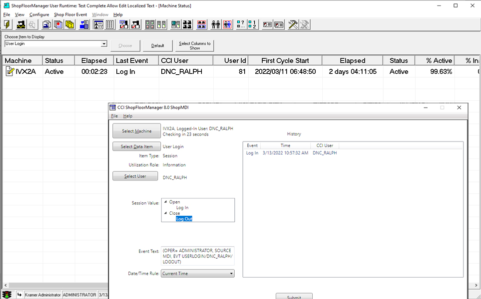
Task: Click the Default button
Action: [x=158, y=46]
